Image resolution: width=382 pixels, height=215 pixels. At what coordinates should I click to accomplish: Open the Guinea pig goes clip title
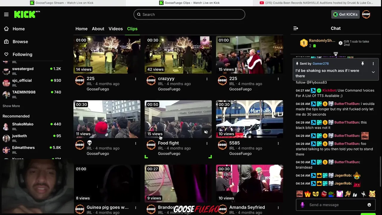[107, 207]
